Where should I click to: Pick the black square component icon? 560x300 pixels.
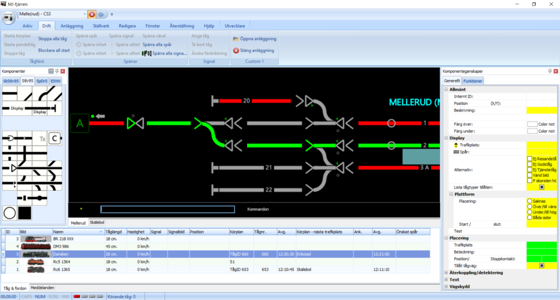tap(25, 212)
